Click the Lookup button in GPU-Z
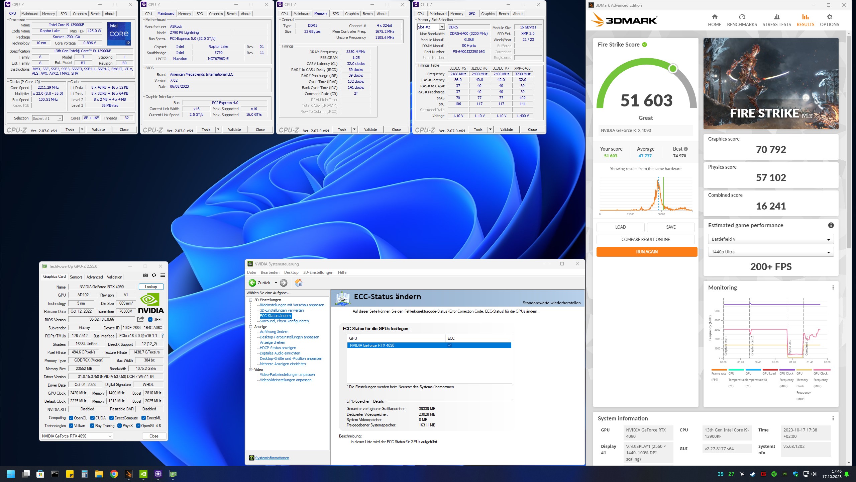Viewport: 856px width, 482px height. (x=151, y=287)
